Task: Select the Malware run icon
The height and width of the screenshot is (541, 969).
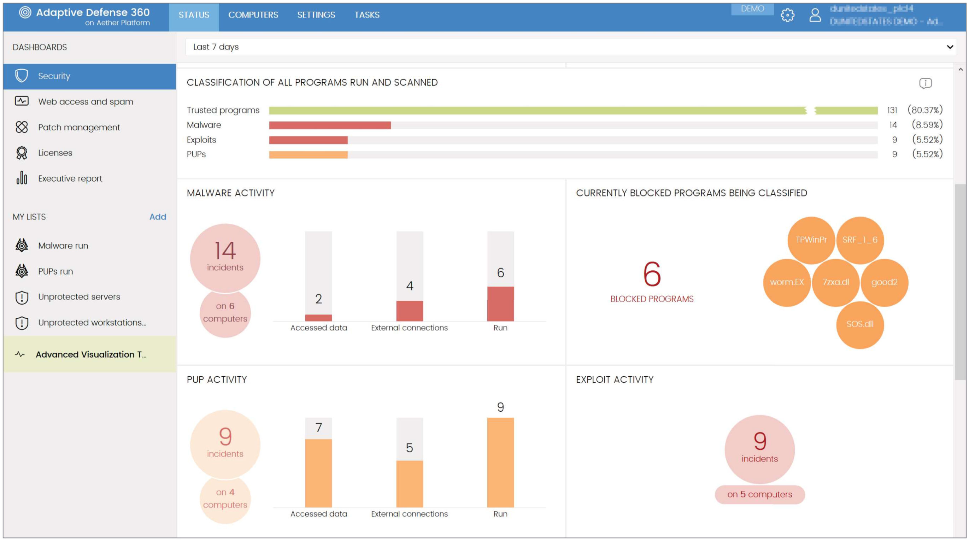Action: click(21, 245)
